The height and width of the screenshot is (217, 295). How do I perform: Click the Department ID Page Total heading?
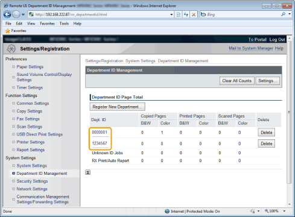(x=118, y=97)
